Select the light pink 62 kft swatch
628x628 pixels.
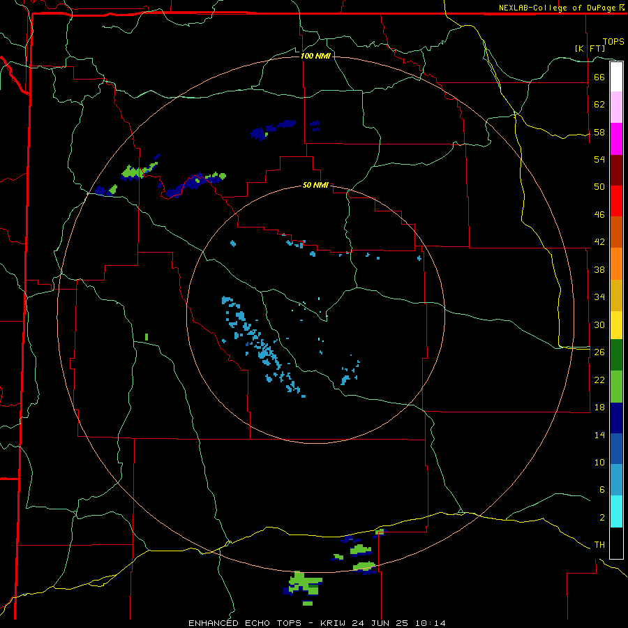[x=616, y=107]
